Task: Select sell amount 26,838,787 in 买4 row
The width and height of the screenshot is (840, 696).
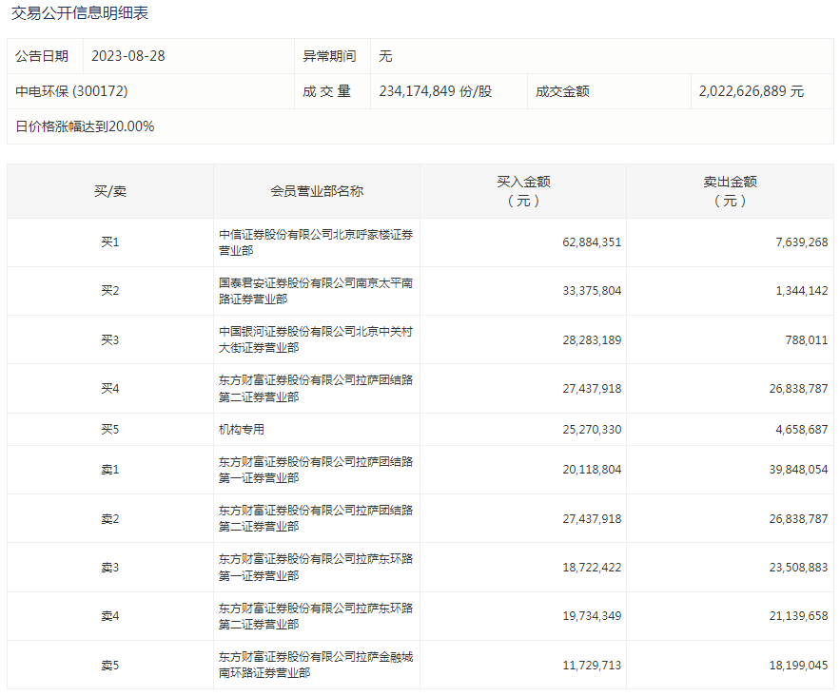Action: (798, 388)
